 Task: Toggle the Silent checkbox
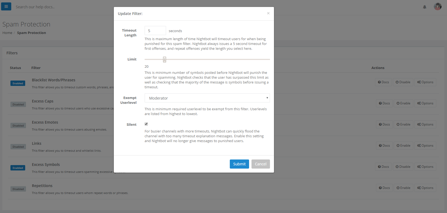point(146,124)
